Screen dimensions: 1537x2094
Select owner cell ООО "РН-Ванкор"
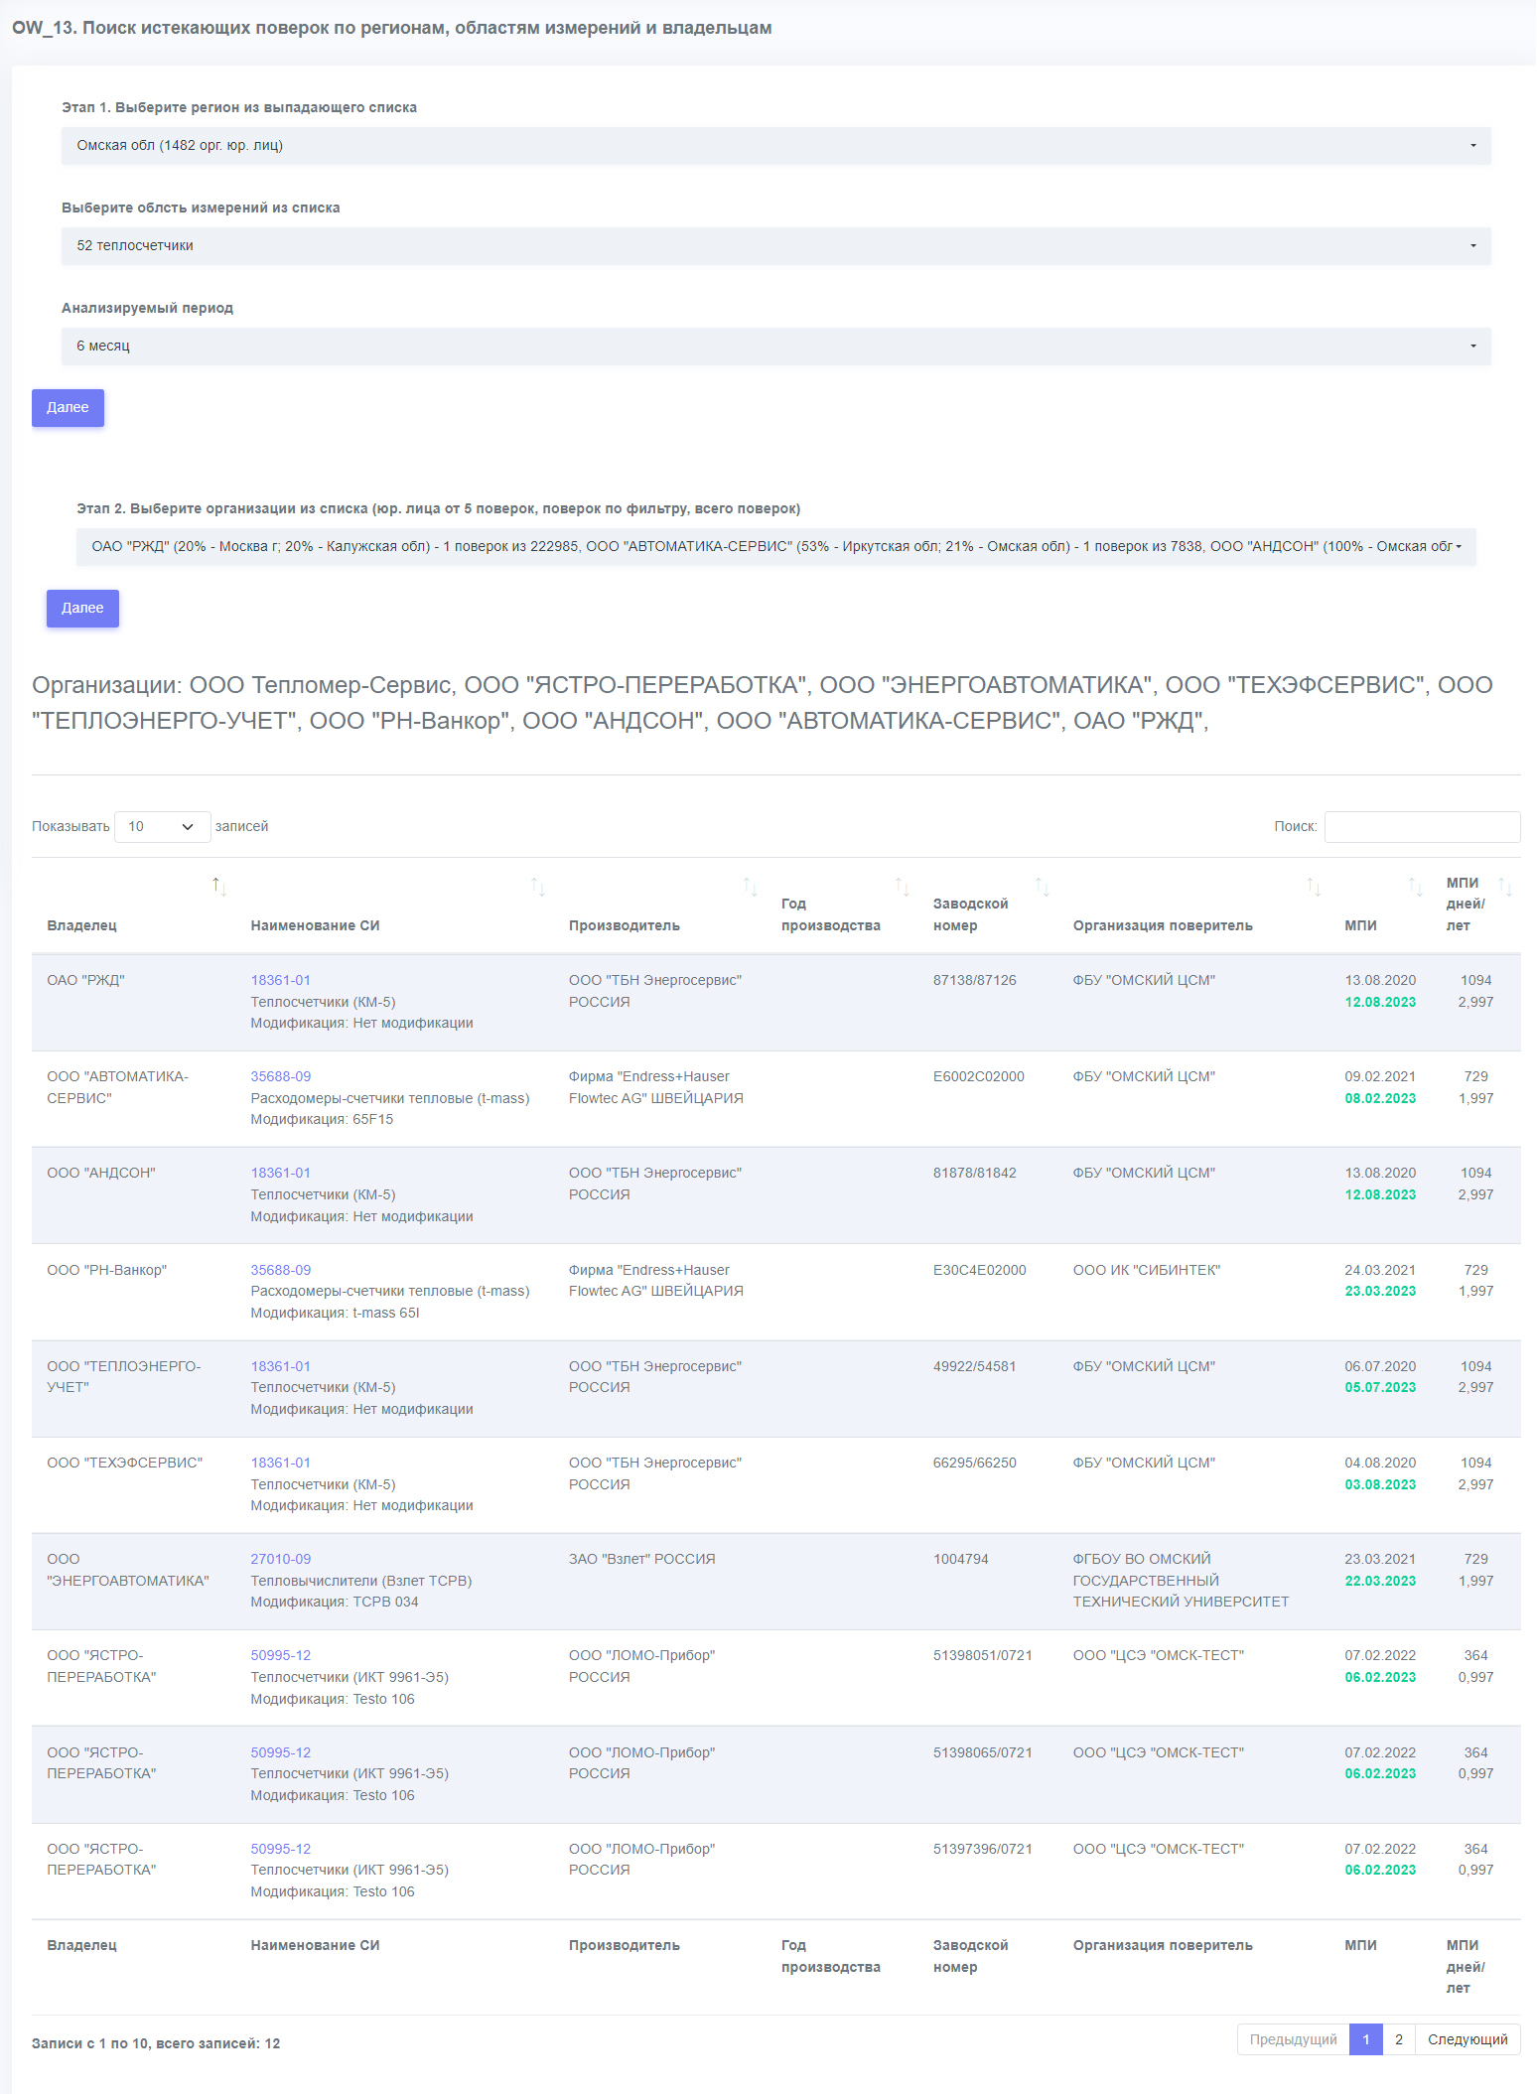tap(107, 1271)
